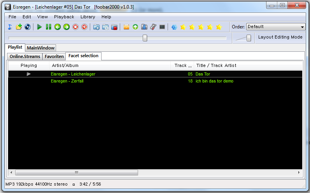This screenshot has width=310, height=193.
Task: Open the Playback menu
Action: coord(64,17)
